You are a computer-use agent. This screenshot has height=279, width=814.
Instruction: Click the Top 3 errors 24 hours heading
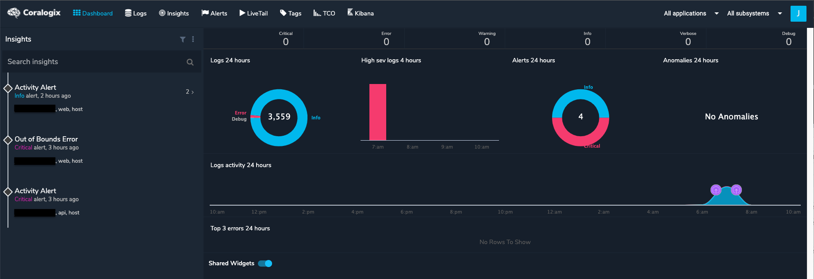[x=240, y=228]
